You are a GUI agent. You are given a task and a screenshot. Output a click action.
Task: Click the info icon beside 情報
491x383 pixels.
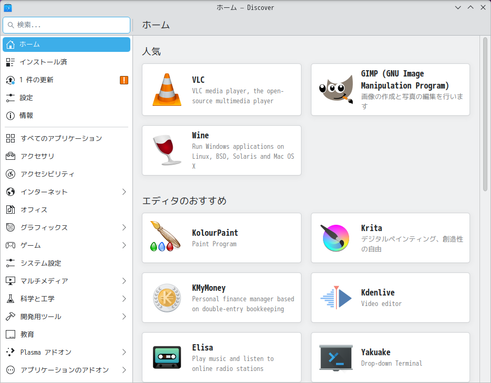(x=10, y=116)
